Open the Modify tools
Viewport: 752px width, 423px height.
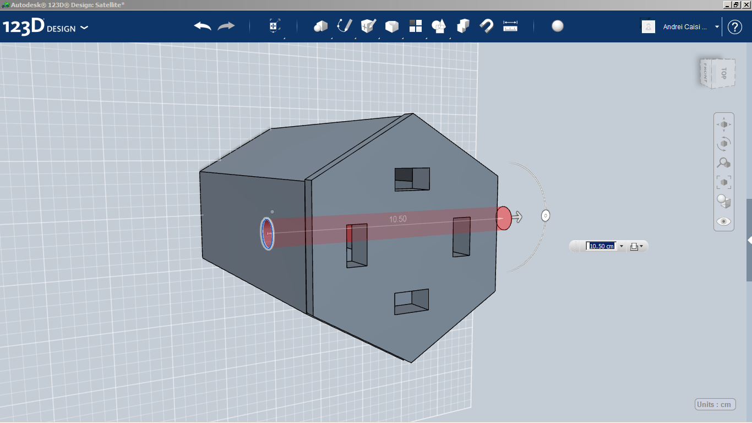(391, 26)
